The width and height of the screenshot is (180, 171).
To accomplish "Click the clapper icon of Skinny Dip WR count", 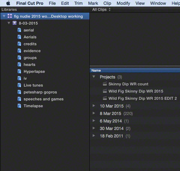I will (x=105, y=84).
